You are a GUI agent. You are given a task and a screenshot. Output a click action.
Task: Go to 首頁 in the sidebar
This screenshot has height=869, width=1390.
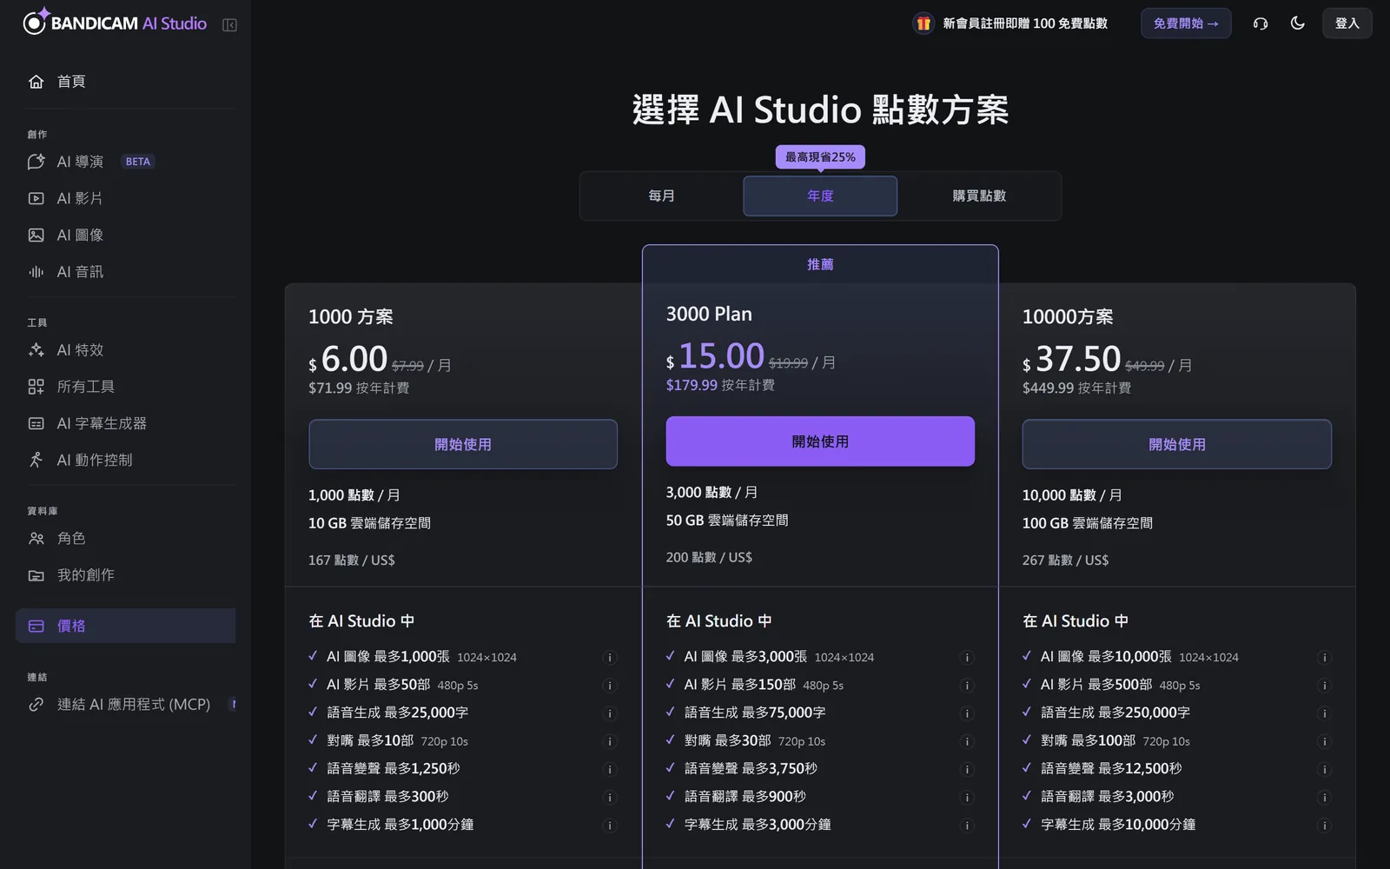tap(126, 82)
